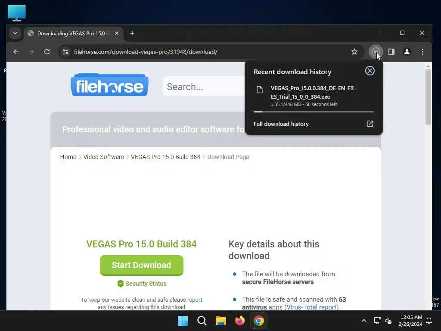Screen dimensions: 441x331
Task: Click the address bar URL
Action: (x=146, y=52)
